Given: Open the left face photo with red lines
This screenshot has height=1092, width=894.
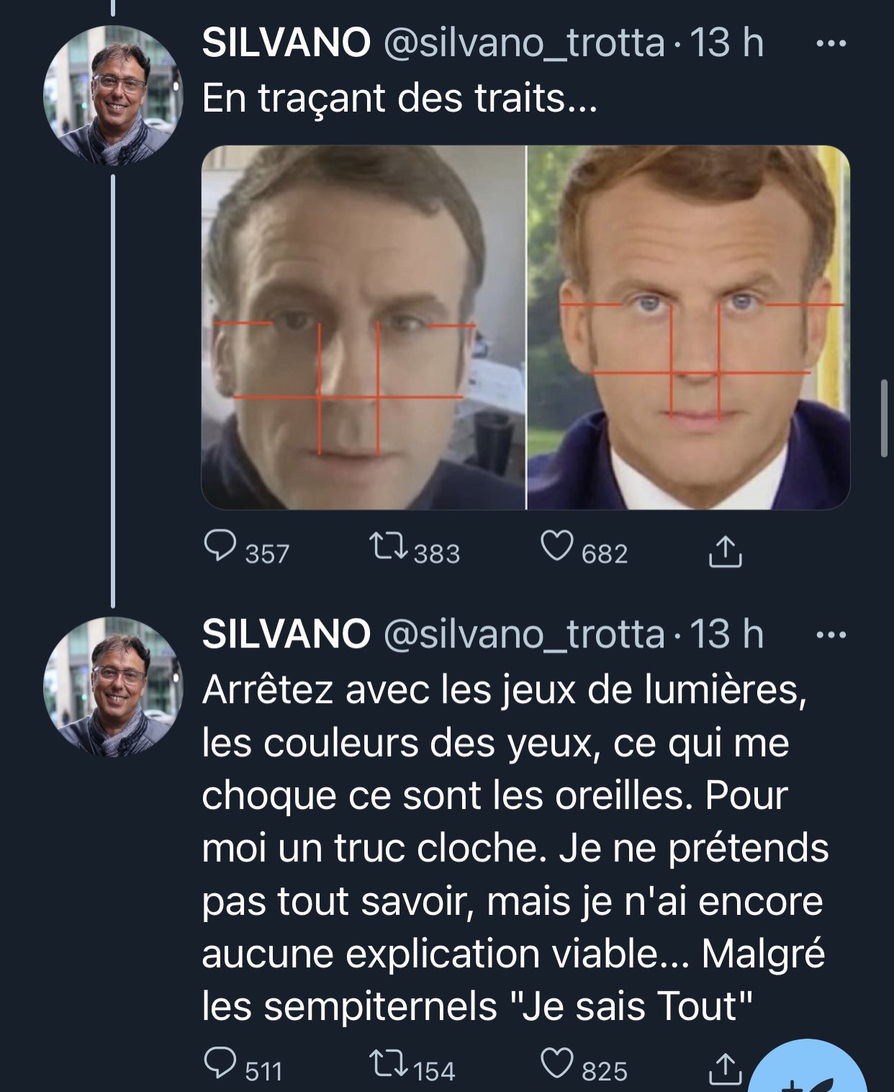Looking at the screenshot, I should tap(364, 328).
